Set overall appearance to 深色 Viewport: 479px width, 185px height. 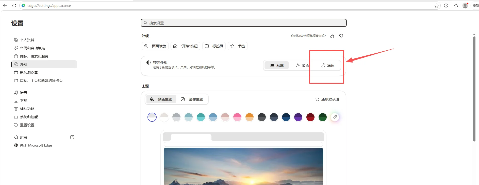[x=328, y=65]
